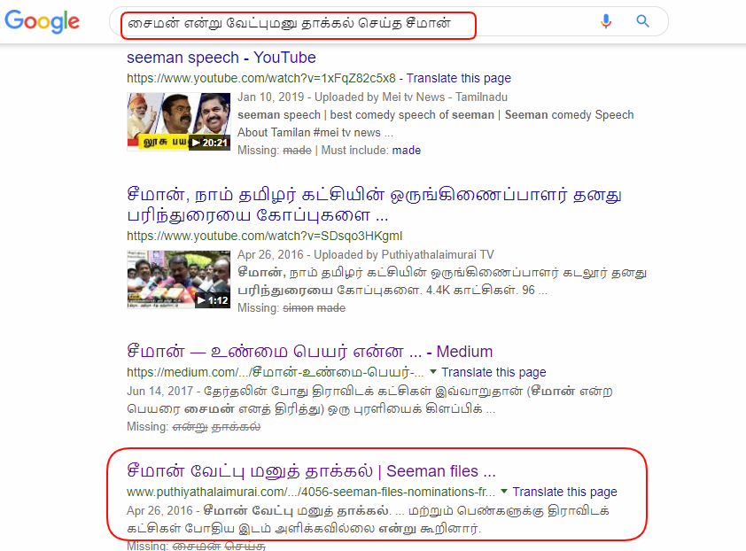Translate the puthiyathalaimurai.com result page

(564, 492)
